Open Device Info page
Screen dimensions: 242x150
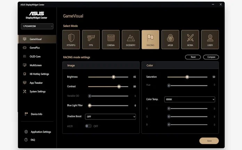[x=37, y=114]
